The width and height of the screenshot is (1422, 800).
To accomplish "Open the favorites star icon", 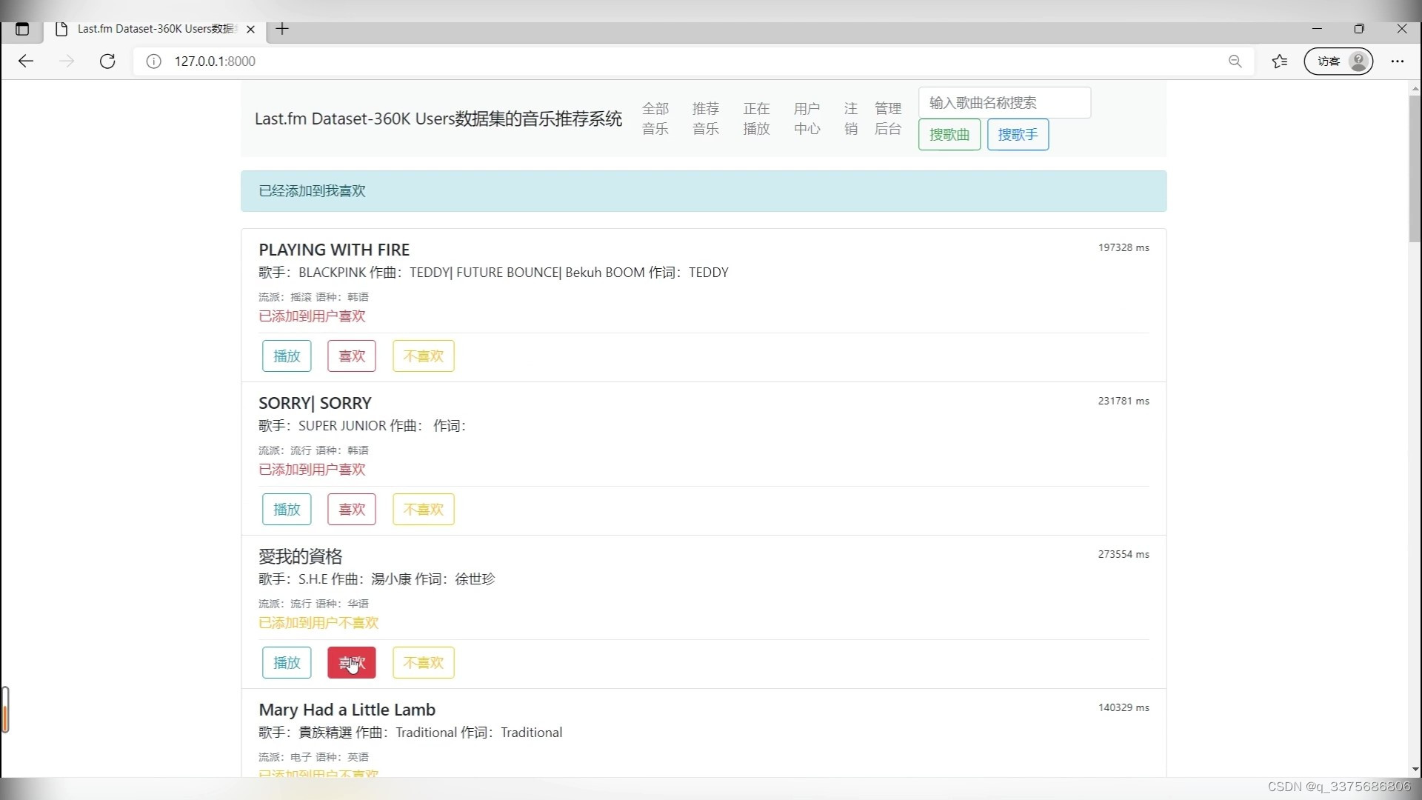I will tap(1279, 61).
